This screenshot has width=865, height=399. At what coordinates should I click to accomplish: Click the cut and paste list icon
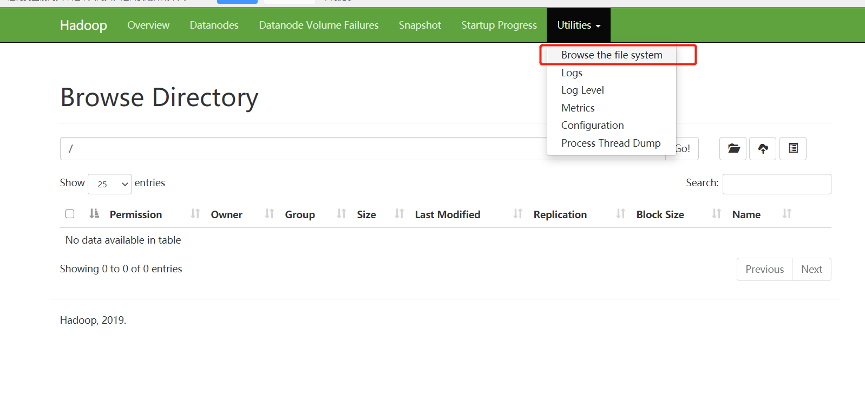click(793, 148)
